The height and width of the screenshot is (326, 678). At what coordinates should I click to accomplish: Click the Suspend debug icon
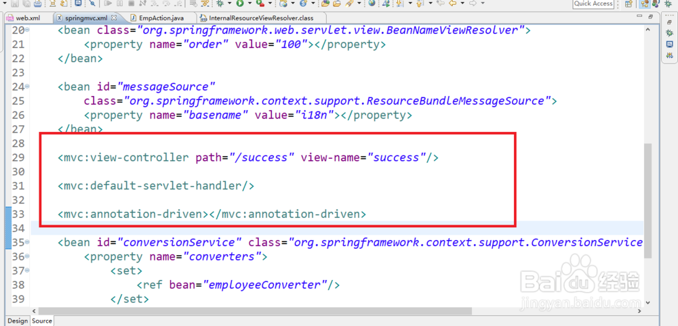[119, 3]
